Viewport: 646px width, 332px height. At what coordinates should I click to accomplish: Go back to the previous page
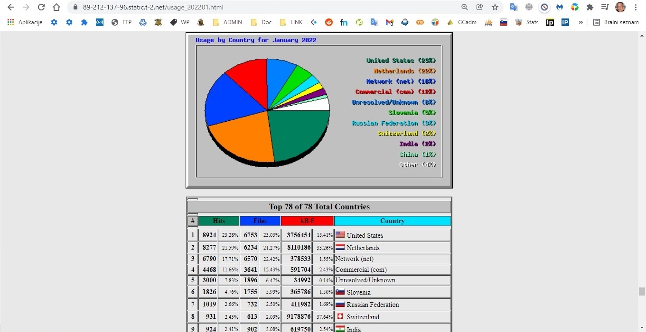pyautogui.click(x=11, y=7)
